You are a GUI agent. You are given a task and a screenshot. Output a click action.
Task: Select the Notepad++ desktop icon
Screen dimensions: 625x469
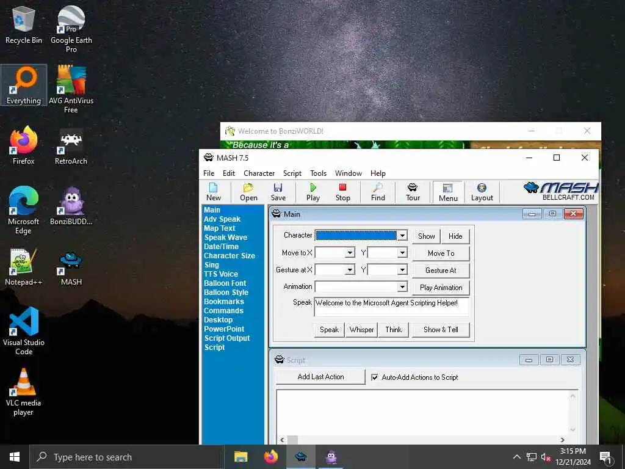24,267
